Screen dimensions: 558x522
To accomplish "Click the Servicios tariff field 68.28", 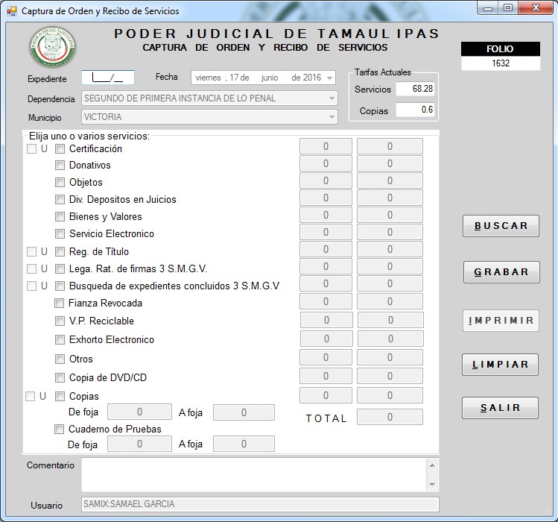I will 415,89.
